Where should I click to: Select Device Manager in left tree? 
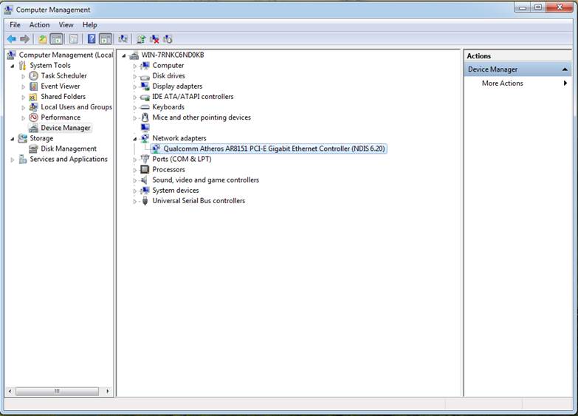[x=66, y=128]
